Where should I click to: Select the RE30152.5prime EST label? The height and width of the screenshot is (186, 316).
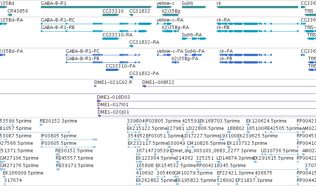point(74,151)
